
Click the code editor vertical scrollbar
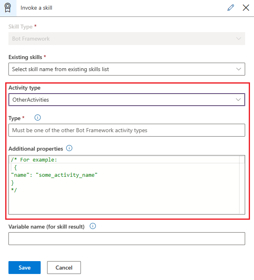click(x=242, y=185)
